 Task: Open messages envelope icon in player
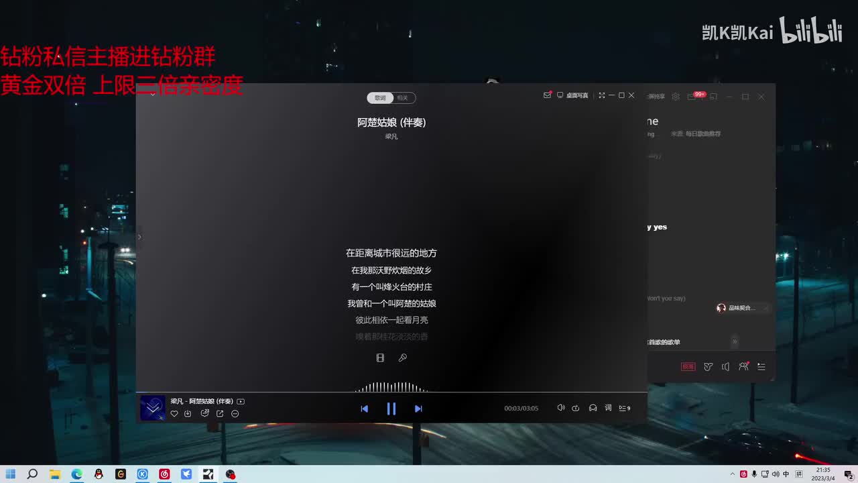click(547, 95)
